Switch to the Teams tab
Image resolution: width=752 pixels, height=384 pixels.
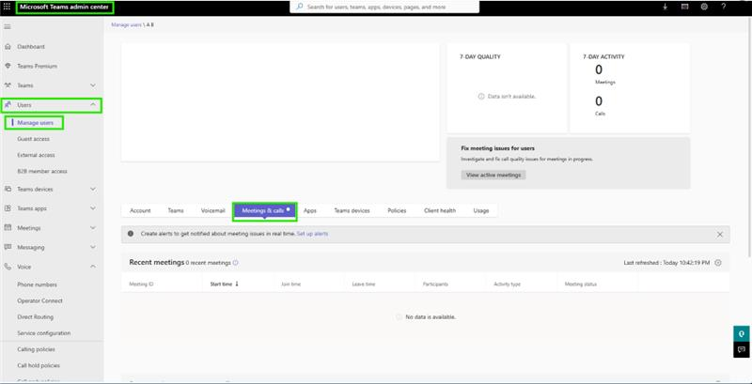176,210
